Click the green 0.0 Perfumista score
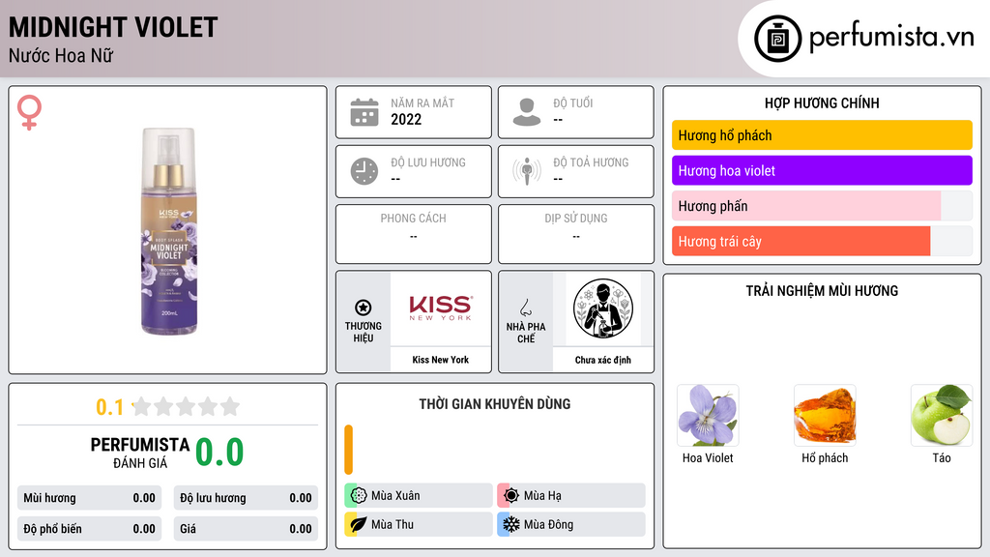990x557 pixels. click(x=219, y=452)
